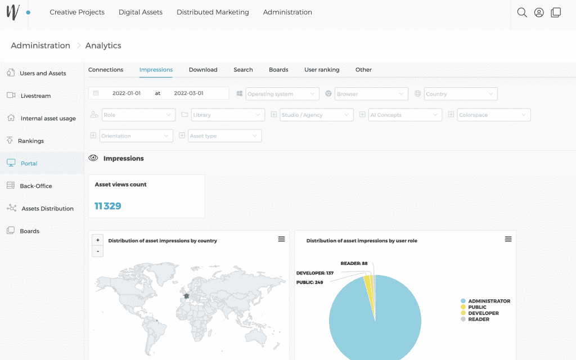Open the user account profile icon
Viewport: 576px width, 360px height.
pos(539,12)
